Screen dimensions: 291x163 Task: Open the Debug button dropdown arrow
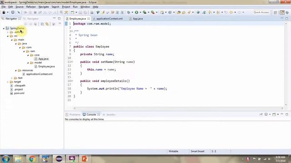[x=132, y=12]
